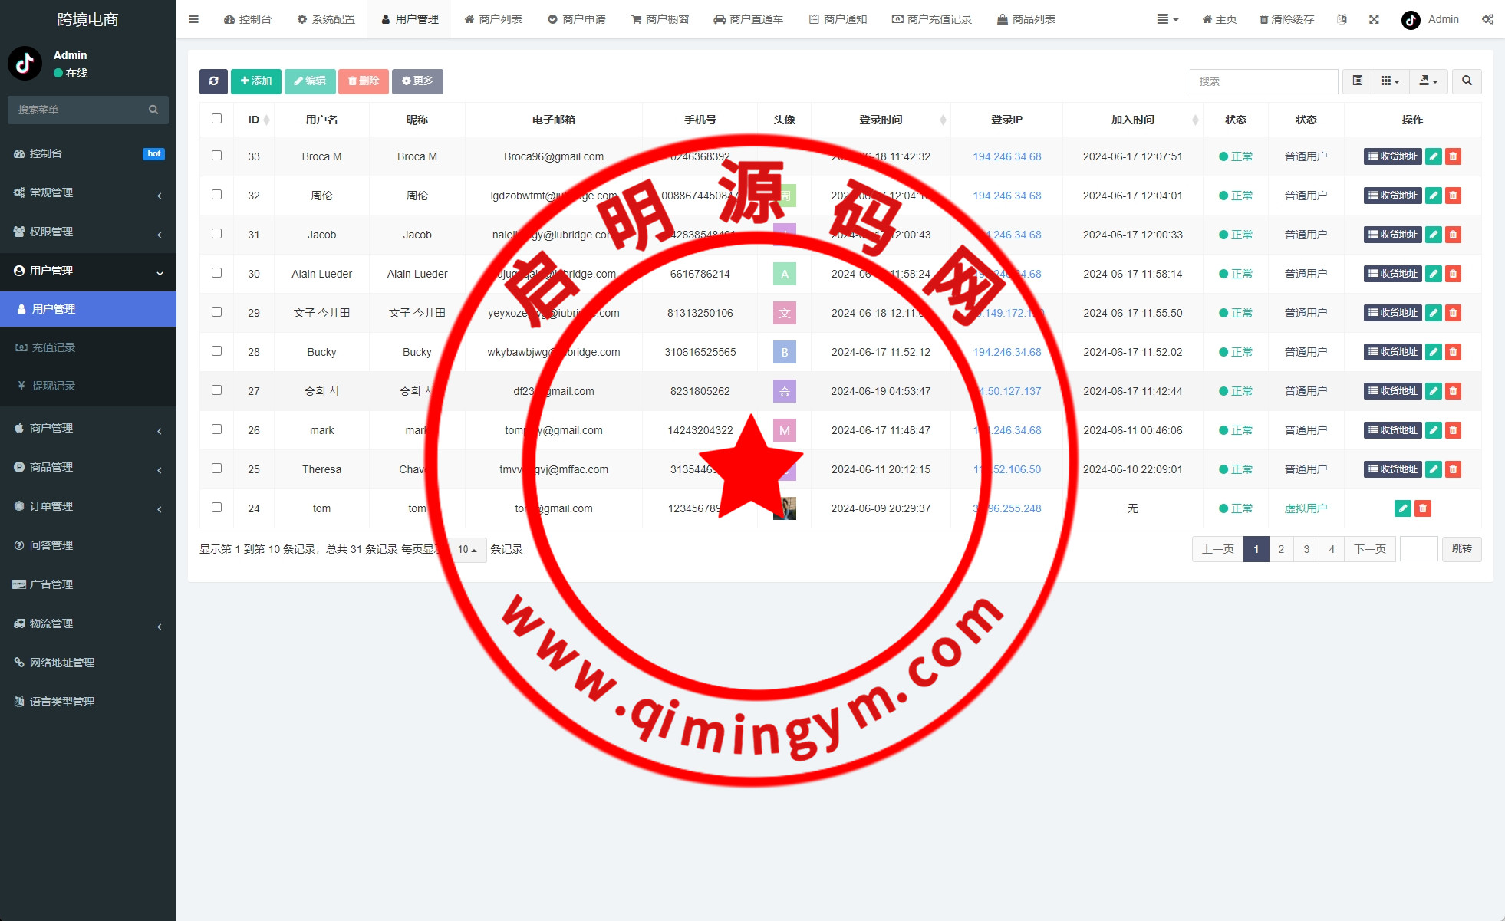1505x921 pixels.
Task: Click the fullscreen expand icon in header
Action: point(1374,19)
